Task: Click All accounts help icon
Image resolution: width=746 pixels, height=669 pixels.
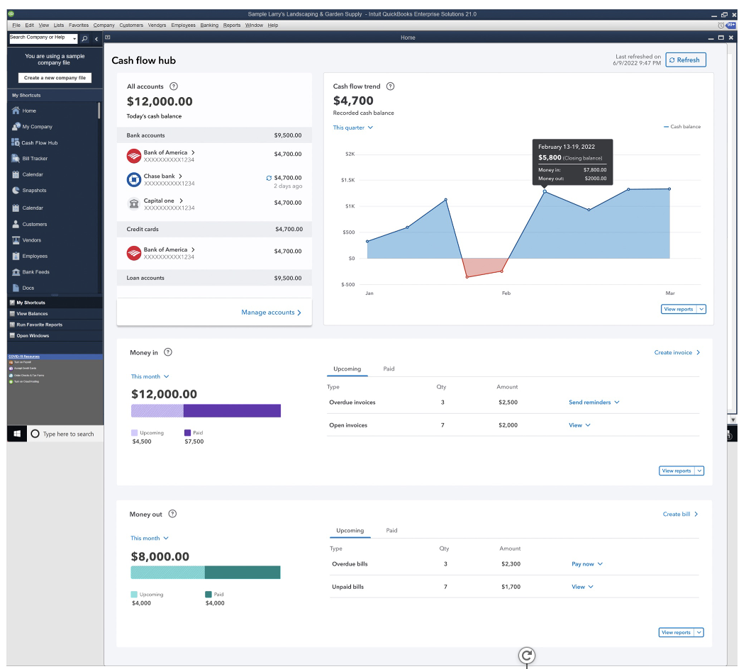Action: pos(174,86)
